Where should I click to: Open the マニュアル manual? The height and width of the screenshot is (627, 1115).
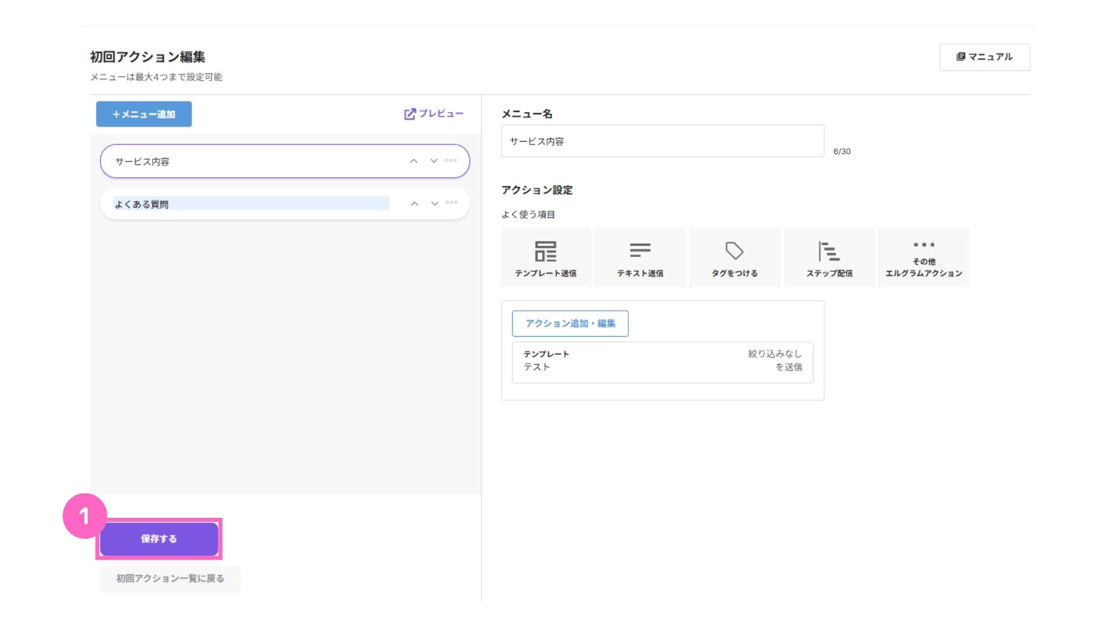[x=985, y=57]
